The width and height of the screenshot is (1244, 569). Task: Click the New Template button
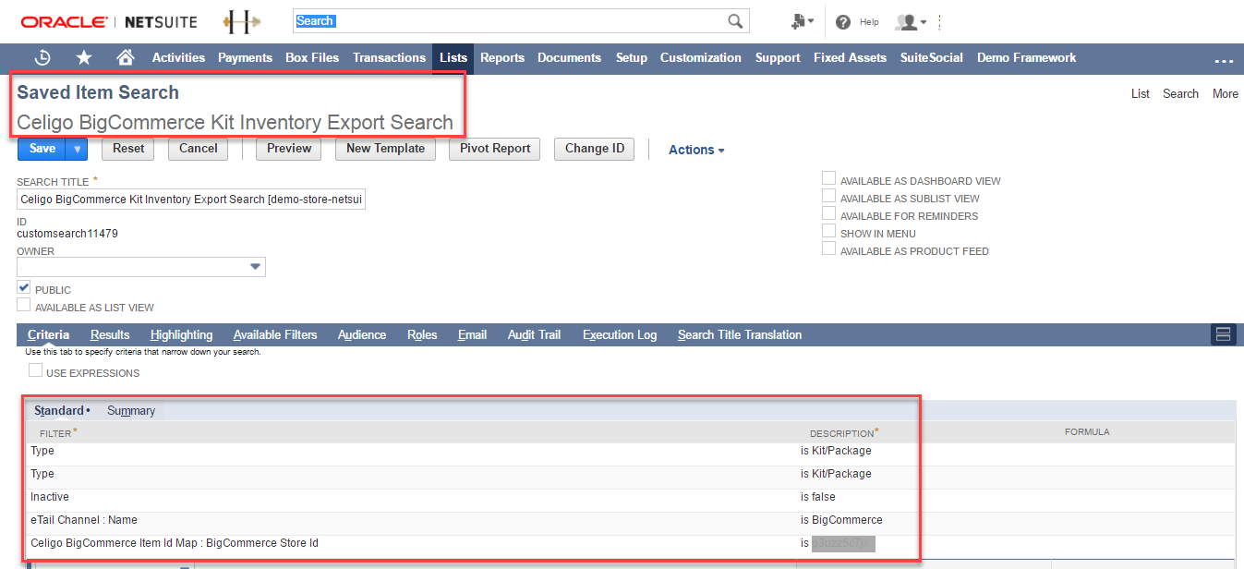[x=385, y=149]
